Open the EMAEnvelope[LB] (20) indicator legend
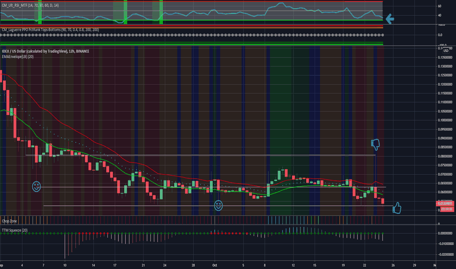The width and height of the screenshot is (456, 269). [18, 57]
